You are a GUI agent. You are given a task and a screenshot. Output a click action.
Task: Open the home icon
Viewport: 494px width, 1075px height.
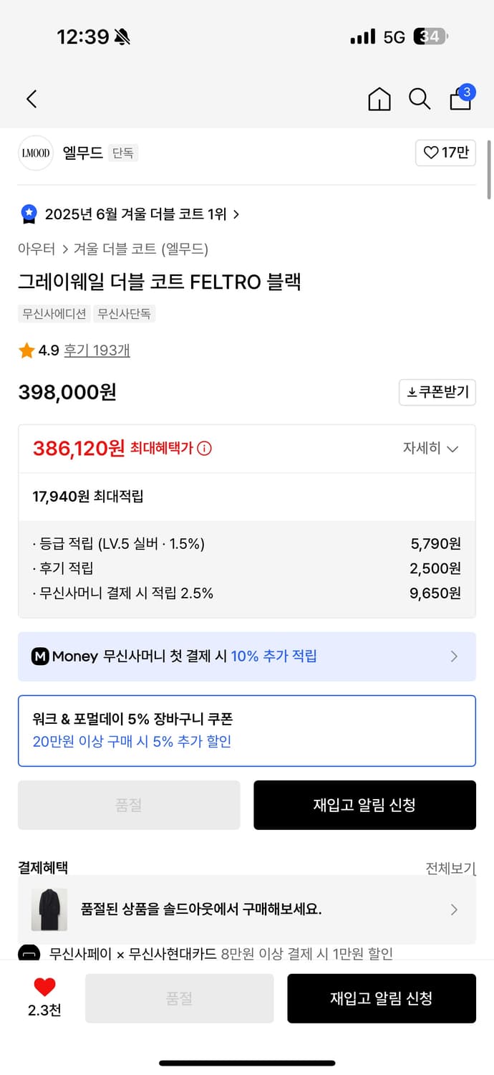379,99
